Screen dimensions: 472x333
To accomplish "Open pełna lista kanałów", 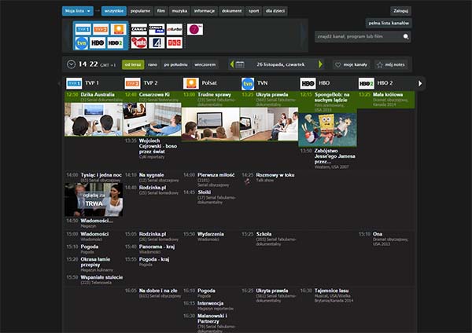I will tap(389, 23).
